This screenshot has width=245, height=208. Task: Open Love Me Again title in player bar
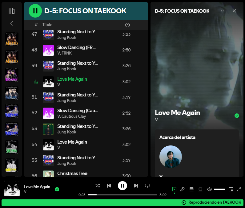37,187
